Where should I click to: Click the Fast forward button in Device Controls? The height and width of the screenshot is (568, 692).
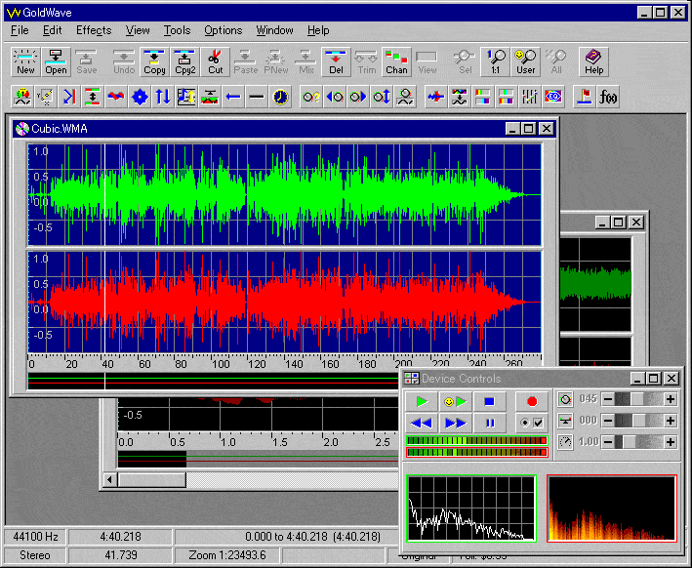click(456, 423)
